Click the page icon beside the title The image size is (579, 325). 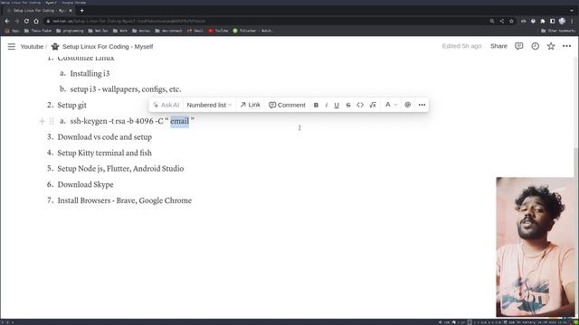[55, 46]
